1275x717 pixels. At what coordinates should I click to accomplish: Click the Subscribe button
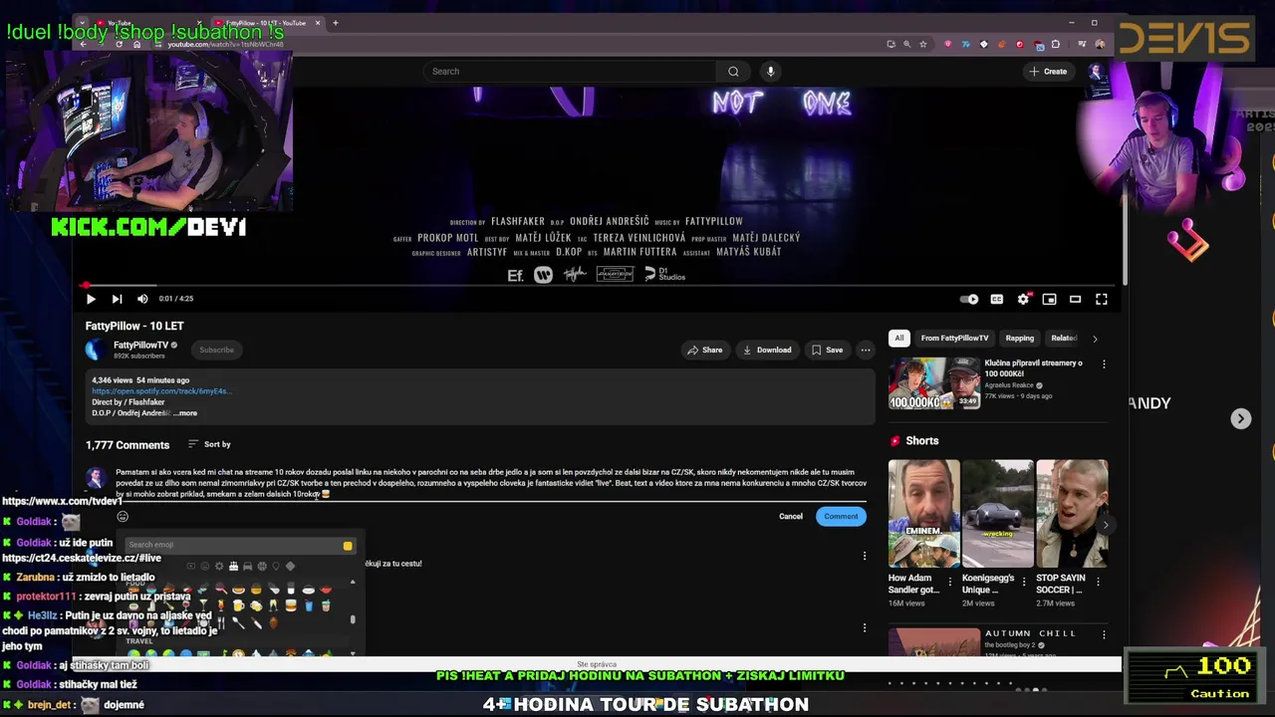pos(216,350)
